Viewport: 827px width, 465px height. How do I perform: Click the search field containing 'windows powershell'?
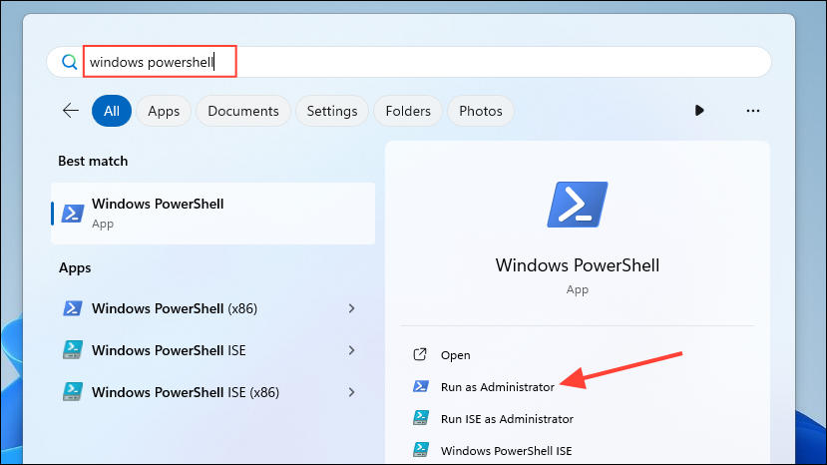[x=409, y=62]
